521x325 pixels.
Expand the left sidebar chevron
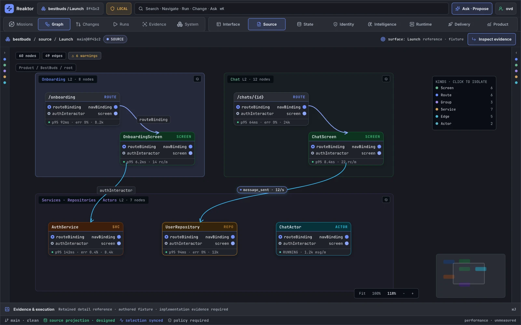coord(5,53)
